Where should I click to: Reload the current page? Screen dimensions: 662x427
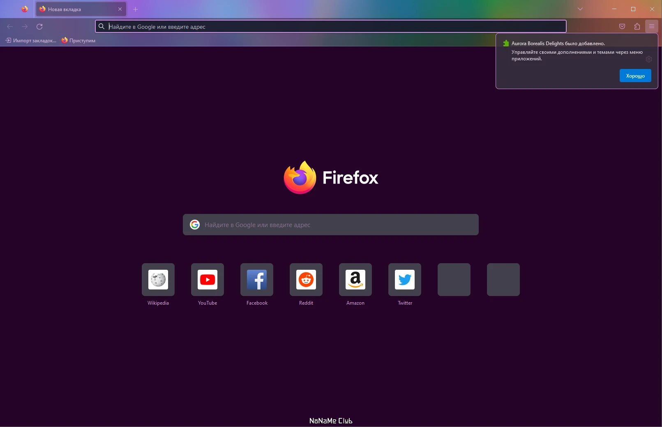pos(39,27)
